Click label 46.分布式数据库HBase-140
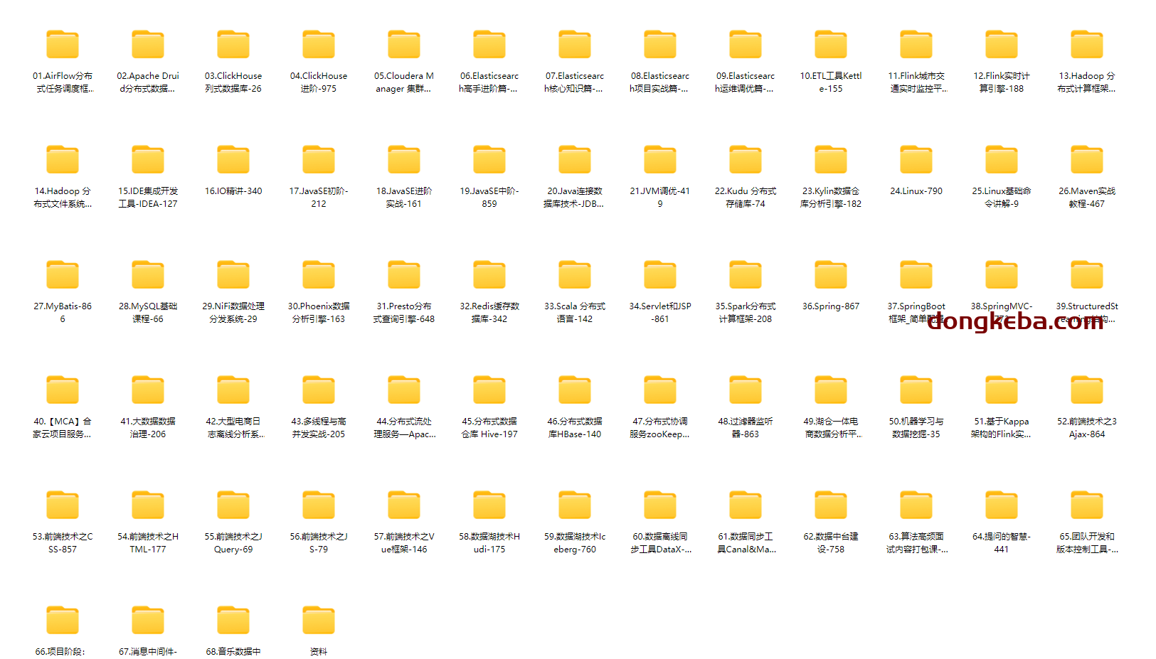Viewport: 1156px width, 659px height. [x=575, y=428]
